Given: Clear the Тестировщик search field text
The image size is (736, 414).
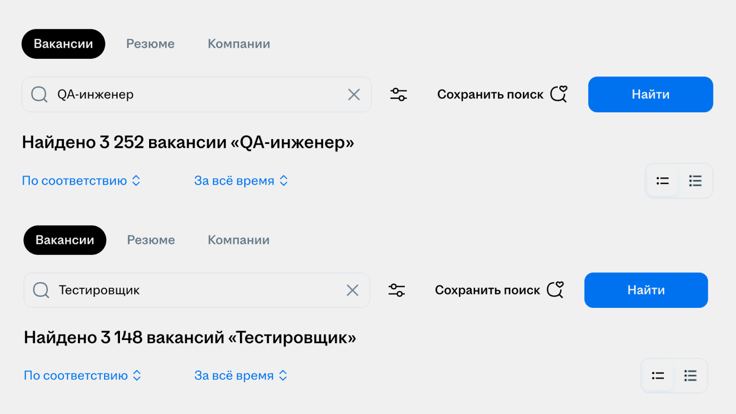Looking at the screenshot, I should (352, 290).
